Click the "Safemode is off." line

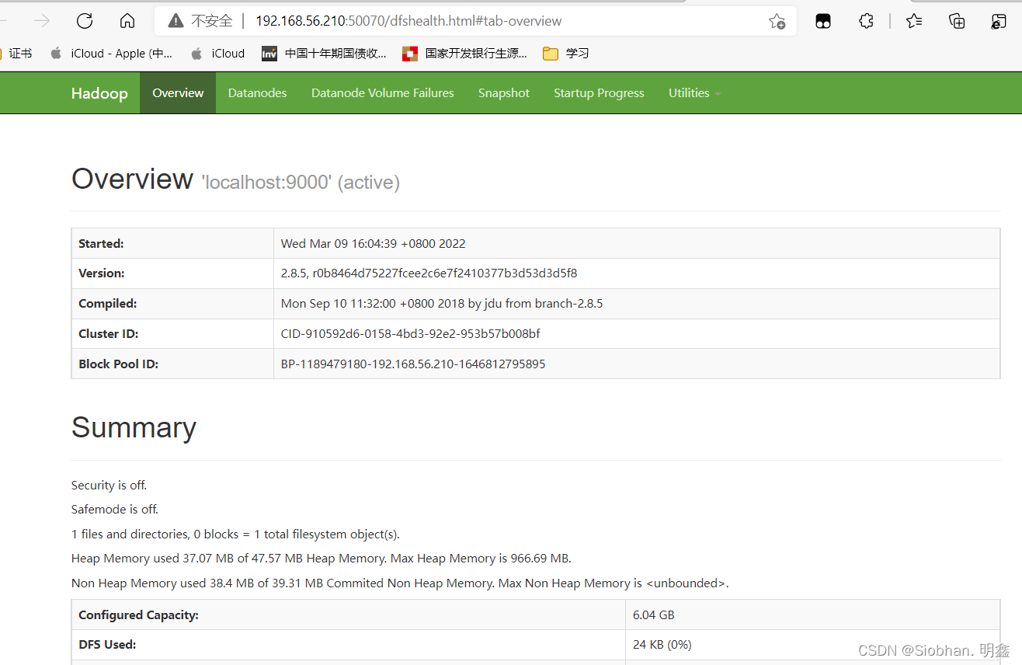(x=115, y=510)
